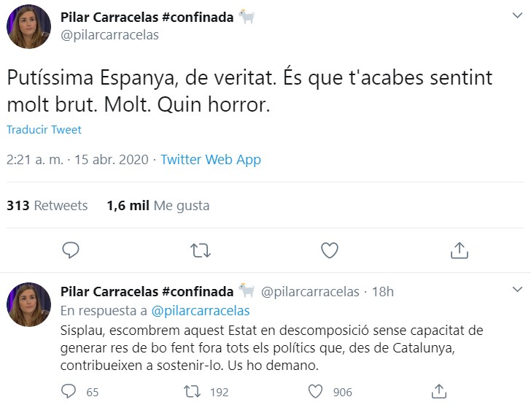Like the main tweet with heart icon
531x405 pixels.
(330, 250)
